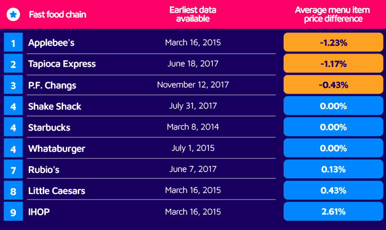Click the November 12, 2017 date
This screenshot has height=230, width=386.
point(193,85)
